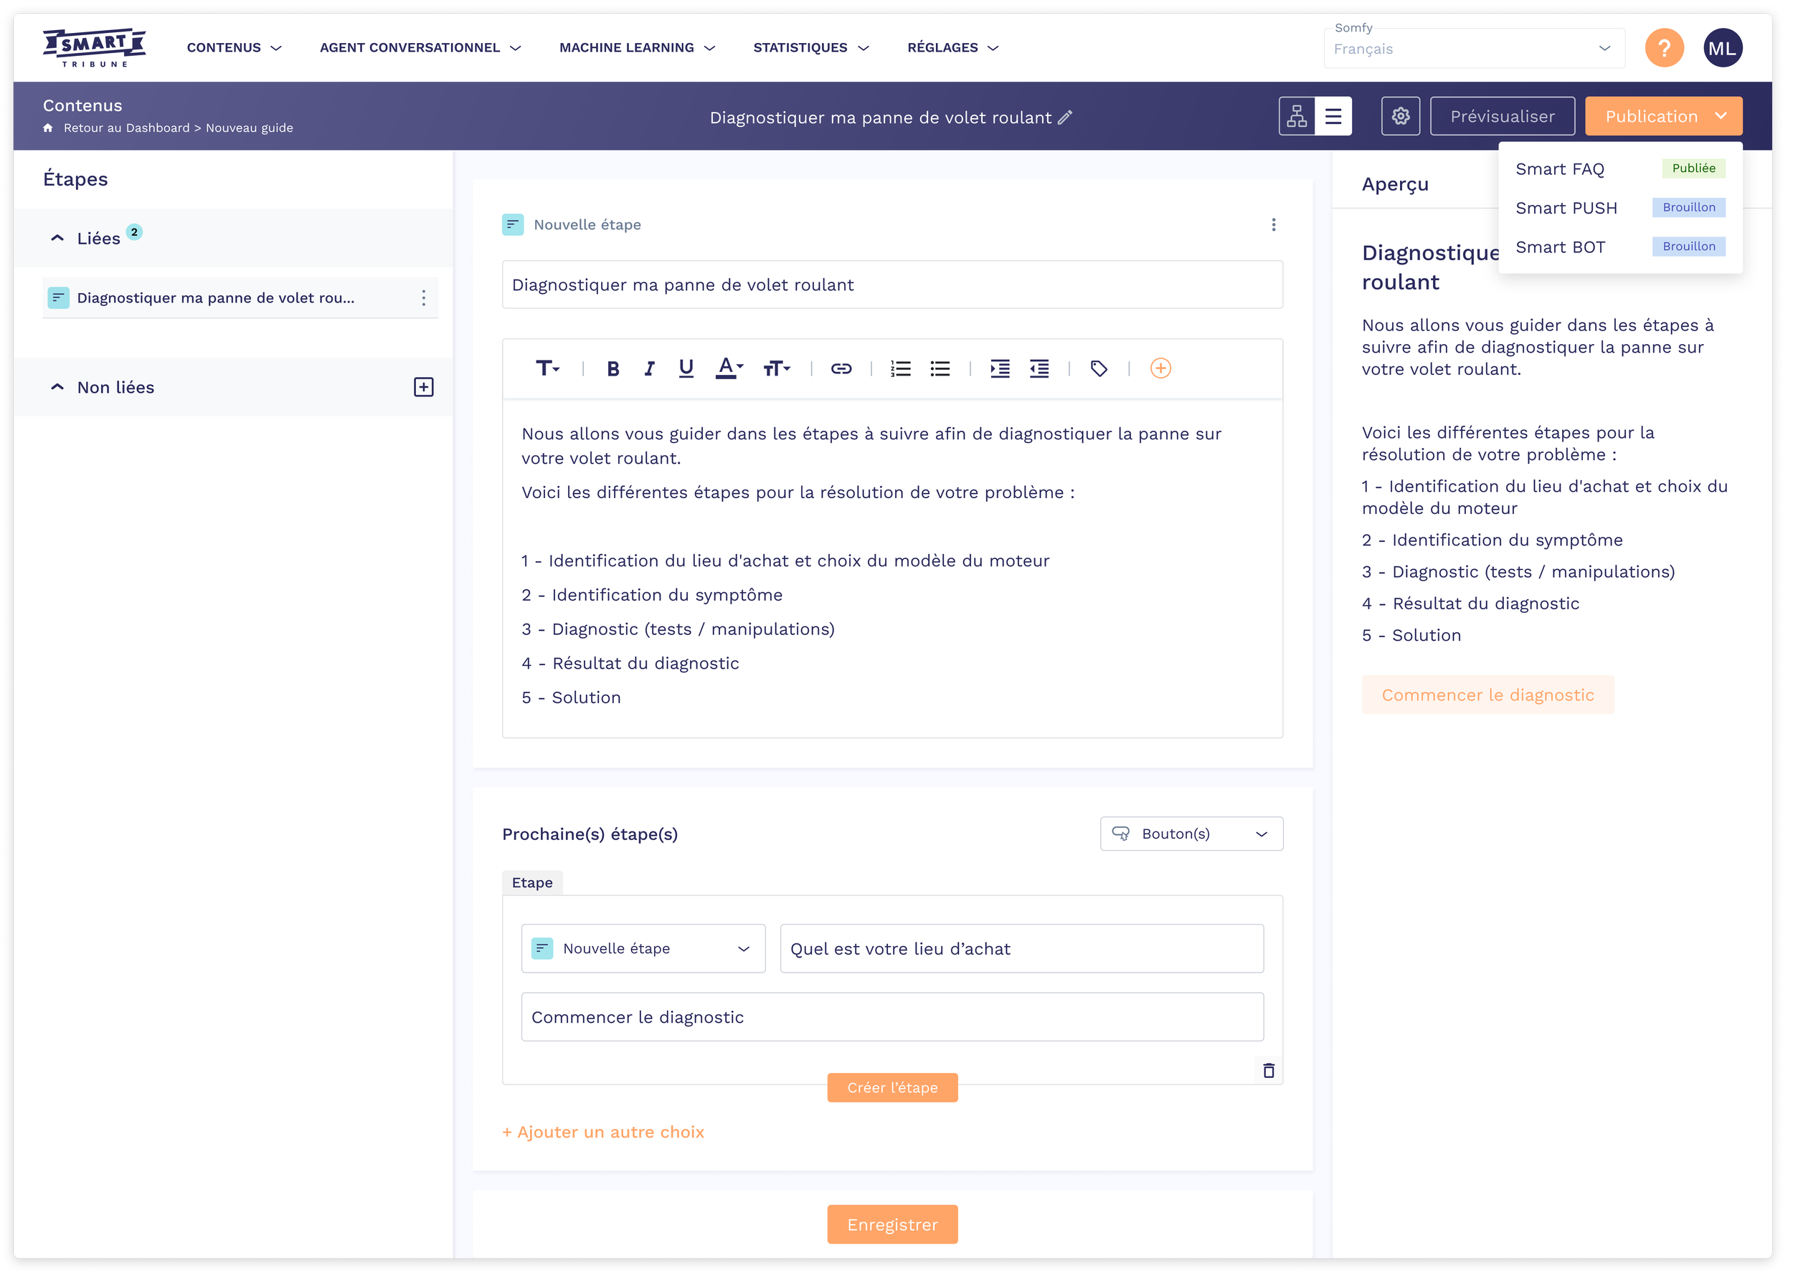This screenshot has width=1793, height=1283.
Task: Toggle bold formatting in editor toolbar
Action: [612, 369]
